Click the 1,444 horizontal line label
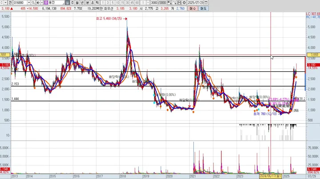The width and height of the screenshot is (320, 179). tap(15, 99)
